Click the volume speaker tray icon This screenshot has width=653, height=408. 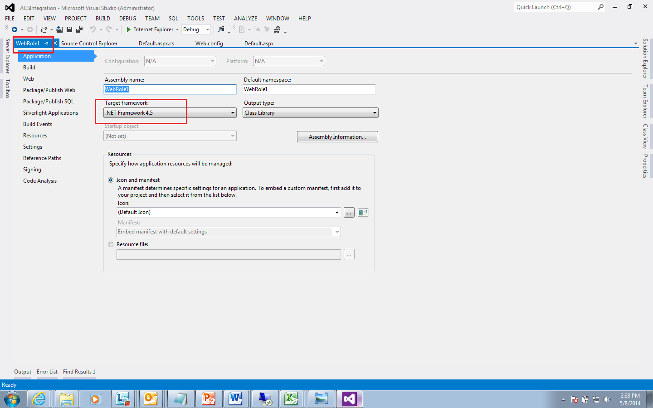pyautogui.click(x=607, y=399)
